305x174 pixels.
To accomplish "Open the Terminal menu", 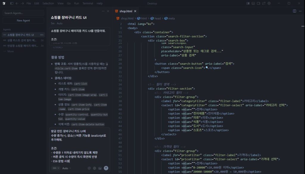I will point(88,3).
